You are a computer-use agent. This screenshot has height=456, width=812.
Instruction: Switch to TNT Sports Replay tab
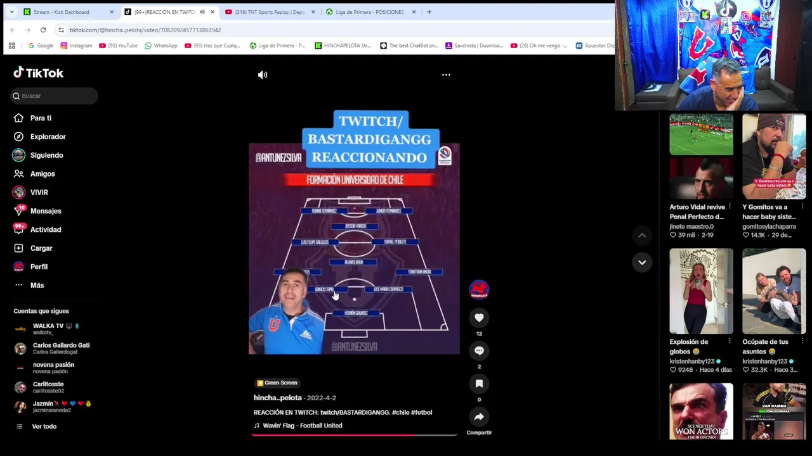(270, 12)
